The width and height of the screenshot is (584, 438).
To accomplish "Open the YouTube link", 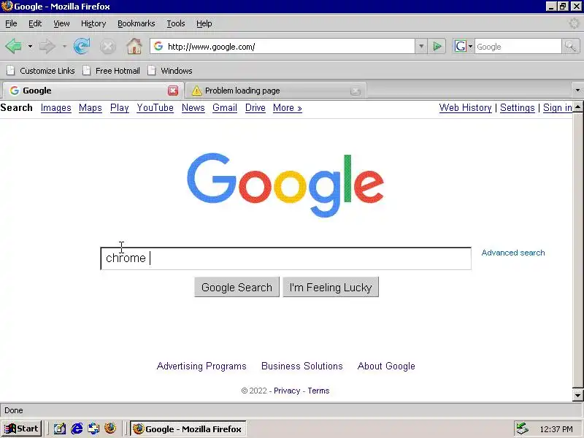I will (155, 108).
